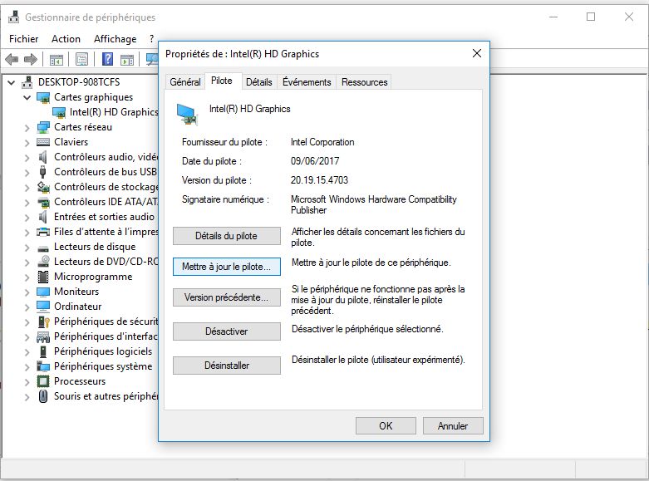Switch to the Ressources tab
Image resolution: width=649 pixels, height=481 pixels.
click(365, 82)
